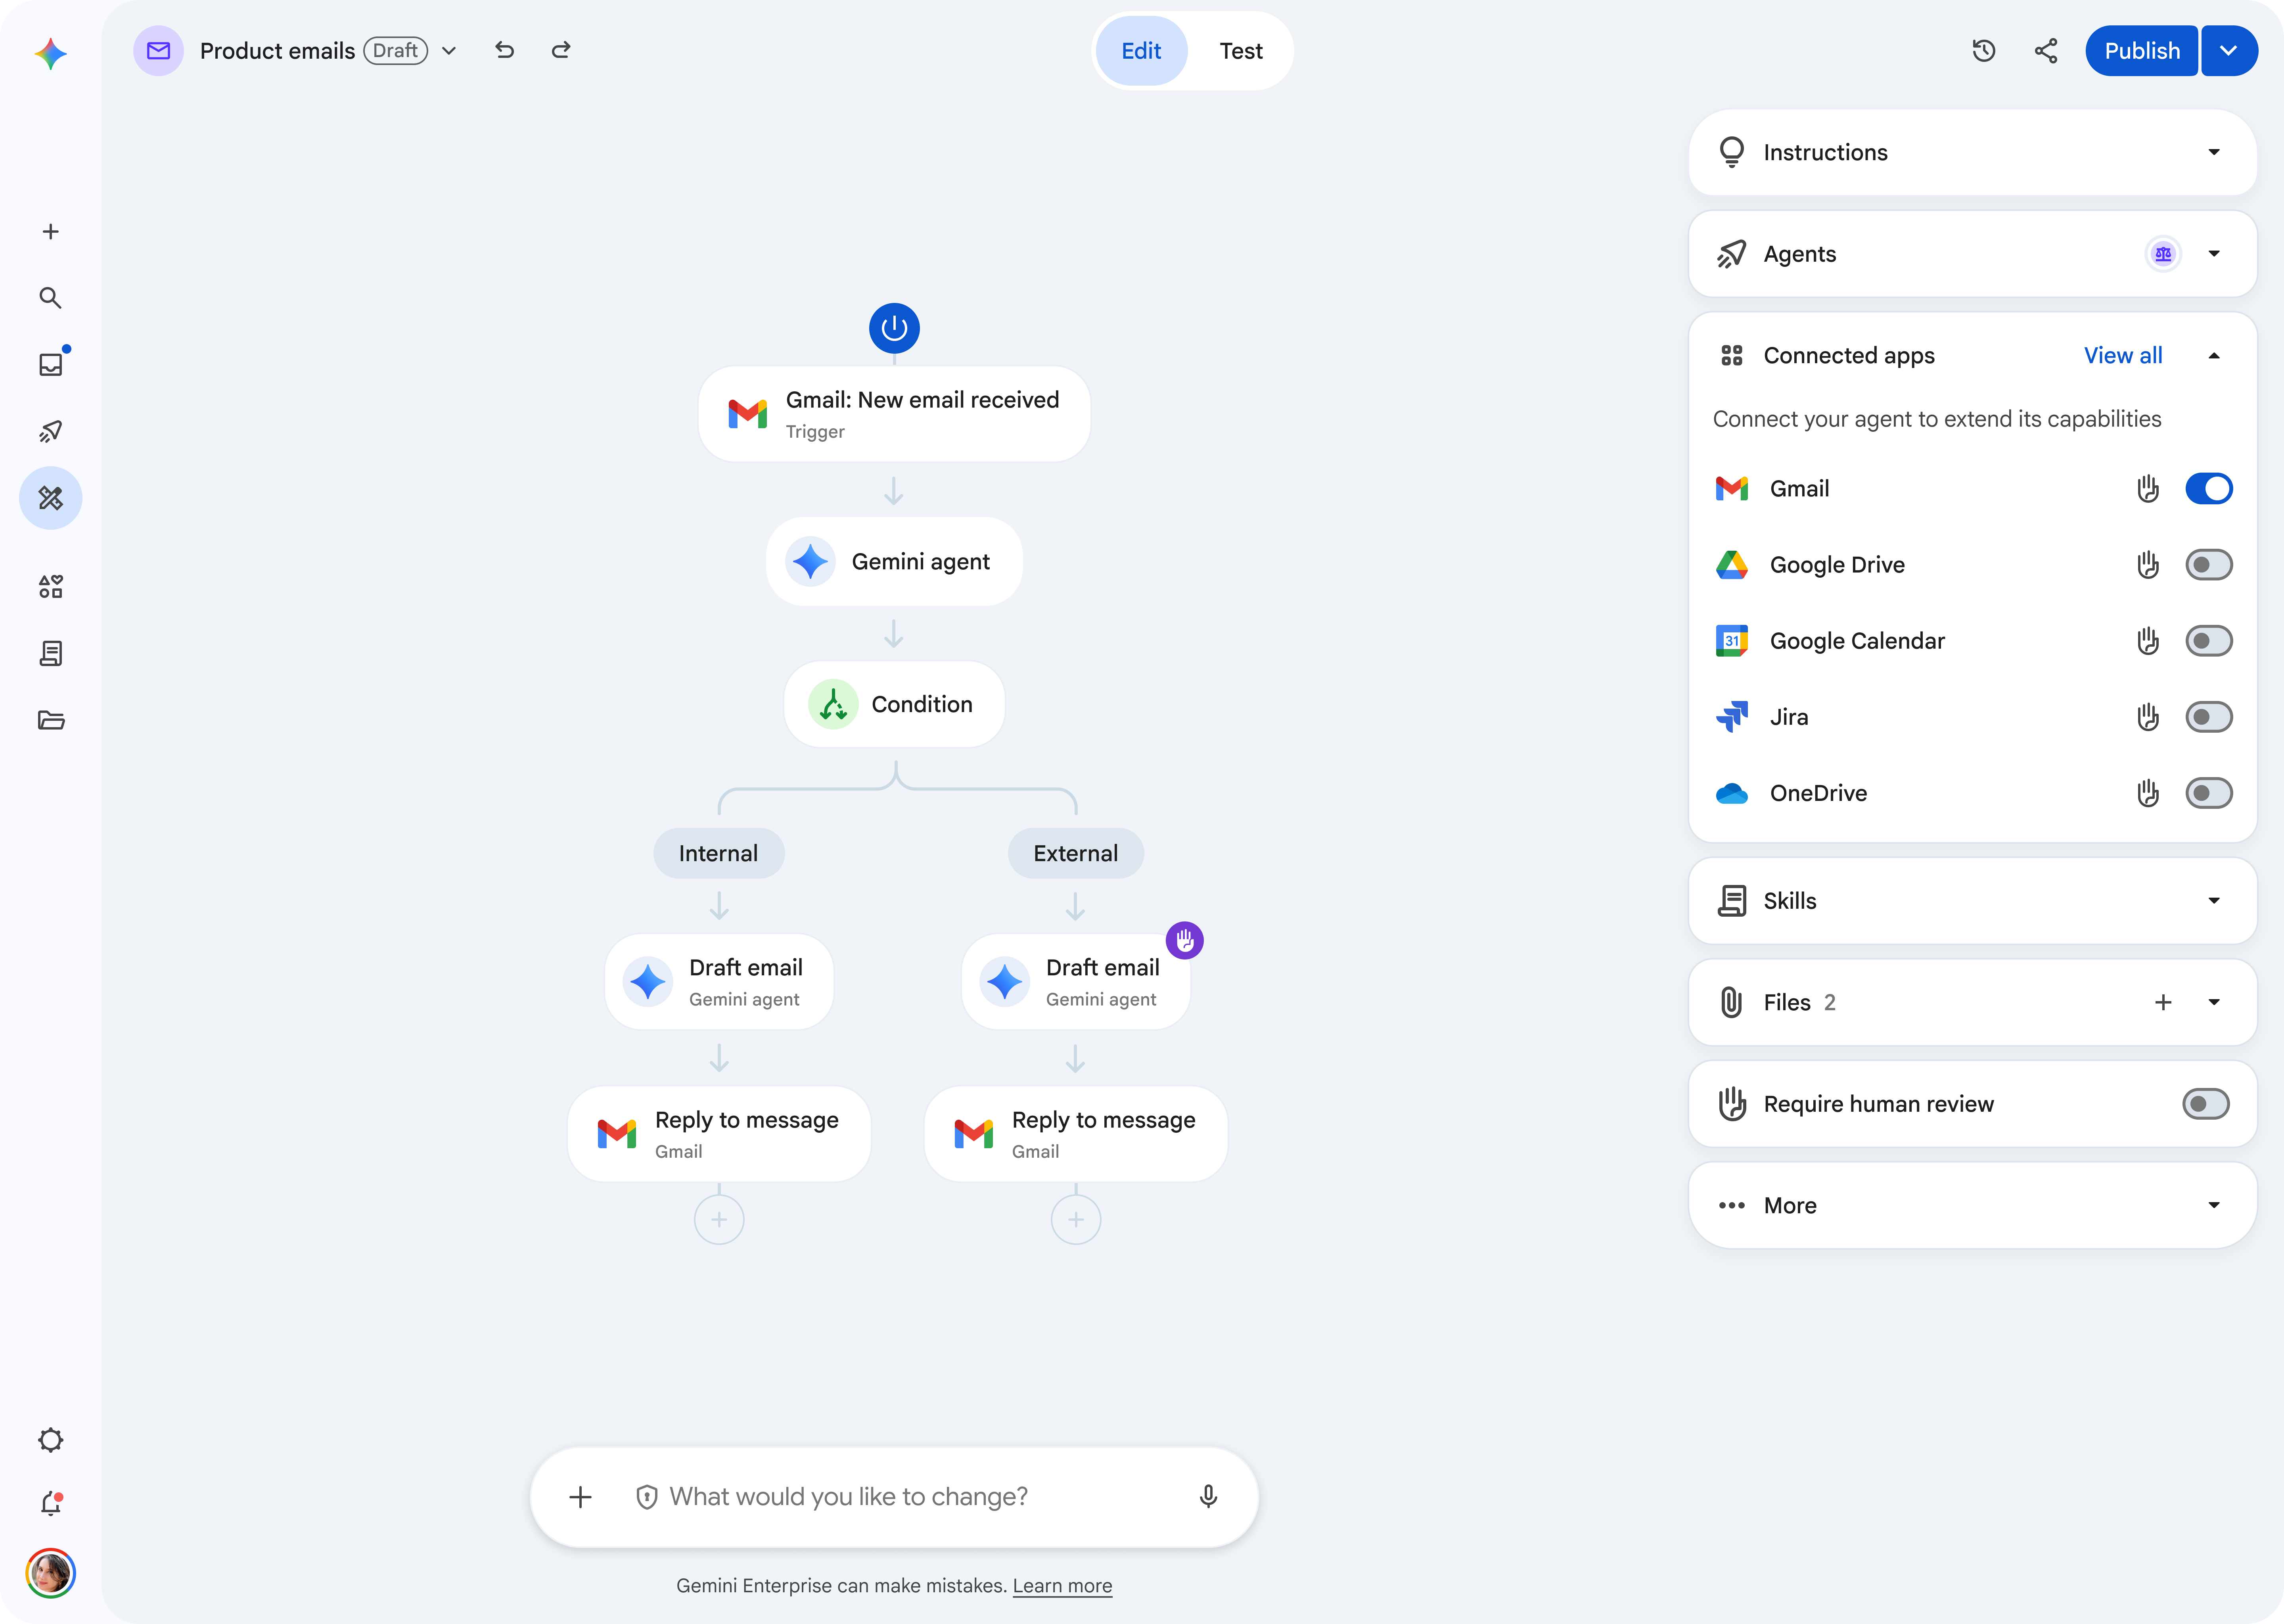This screenshot has height=1624, width=2284.
Task: Select the Gemini agent node
Action: pos(894,561)
